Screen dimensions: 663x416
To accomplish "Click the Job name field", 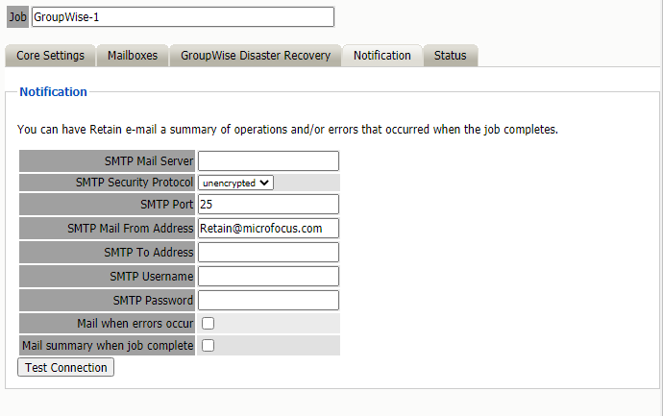I will tap(183, 17).
